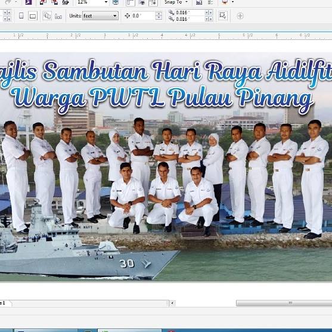Toggle show grid eye icon

tap(142, 2)
